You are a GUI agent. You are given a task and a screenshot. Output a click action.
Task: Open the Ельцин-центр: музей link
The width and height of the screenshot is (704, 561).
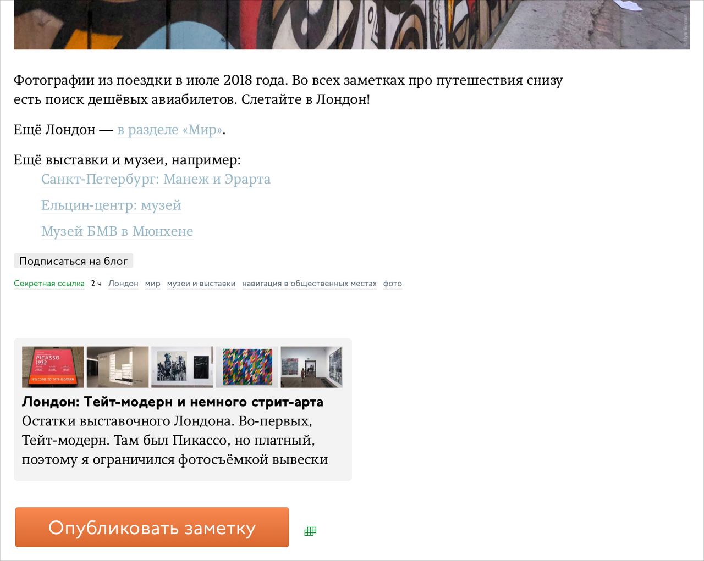tap(111, 205)
